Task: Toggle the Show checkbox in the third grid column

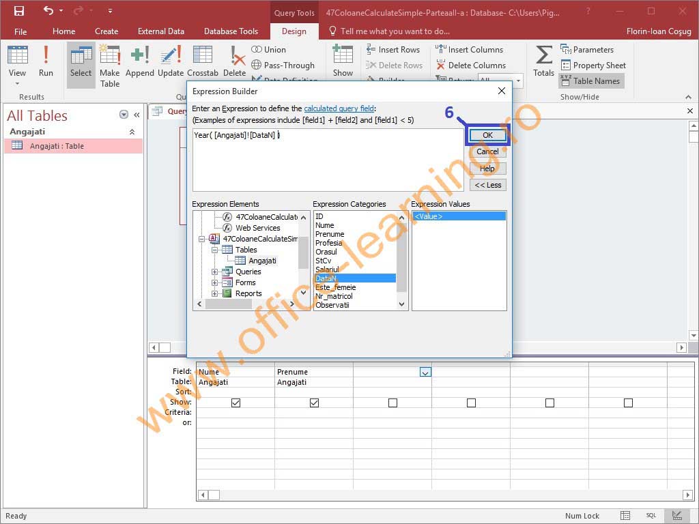Action: (x=393, y=403)
